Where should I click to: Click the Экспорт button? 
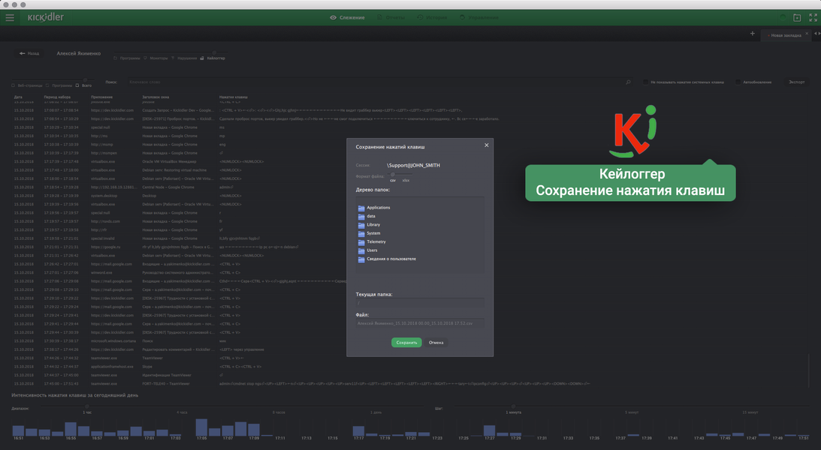[796, 82]
